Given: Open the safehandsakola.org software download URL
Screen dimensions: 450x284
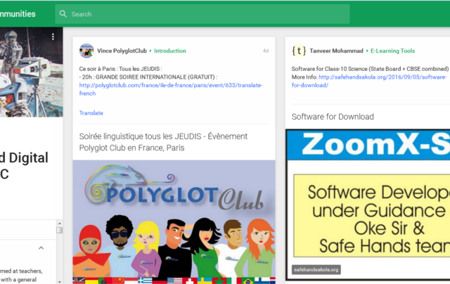Looking at the screenshot, I should click(368, 81).
